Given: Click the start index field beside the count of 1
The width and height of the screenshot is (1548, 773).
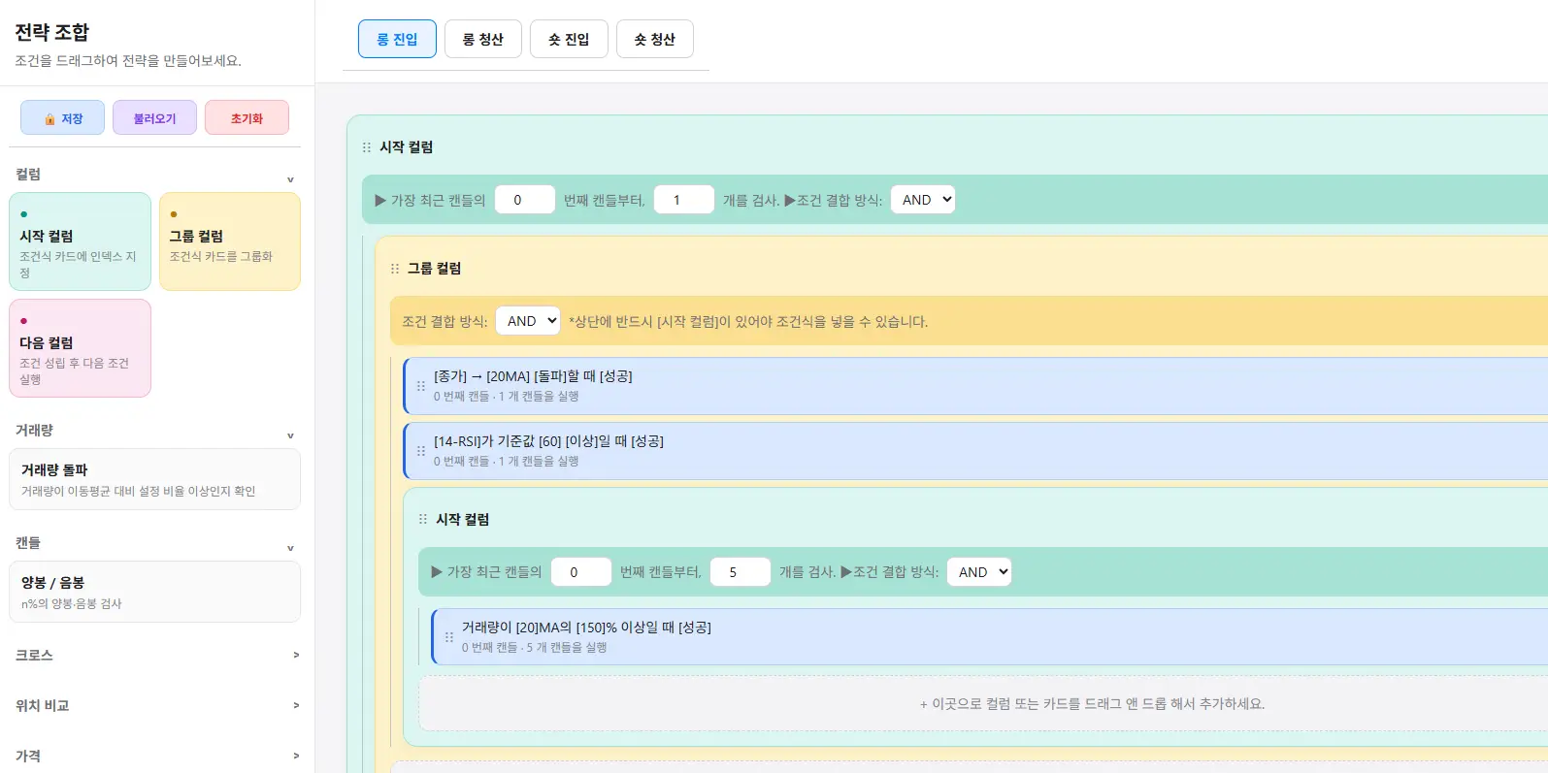Looking at the screenshot, I should [x=525, y=200].
